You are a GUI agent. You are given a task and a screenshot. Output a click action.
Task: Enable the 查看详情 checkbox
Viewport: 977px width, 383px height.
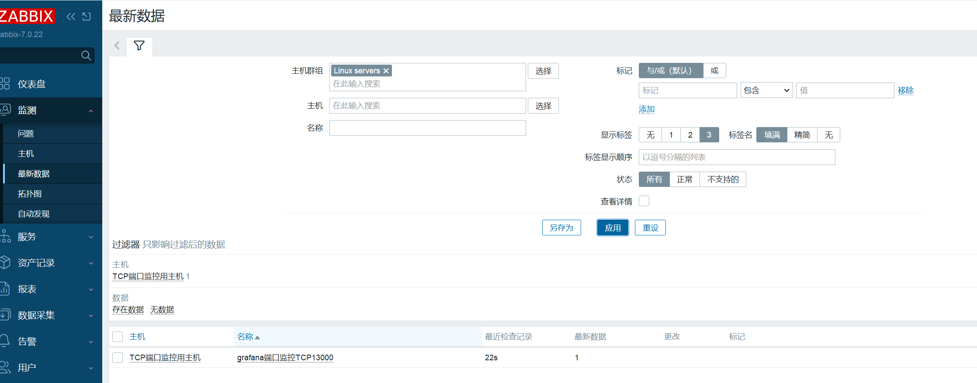(644, 201)
